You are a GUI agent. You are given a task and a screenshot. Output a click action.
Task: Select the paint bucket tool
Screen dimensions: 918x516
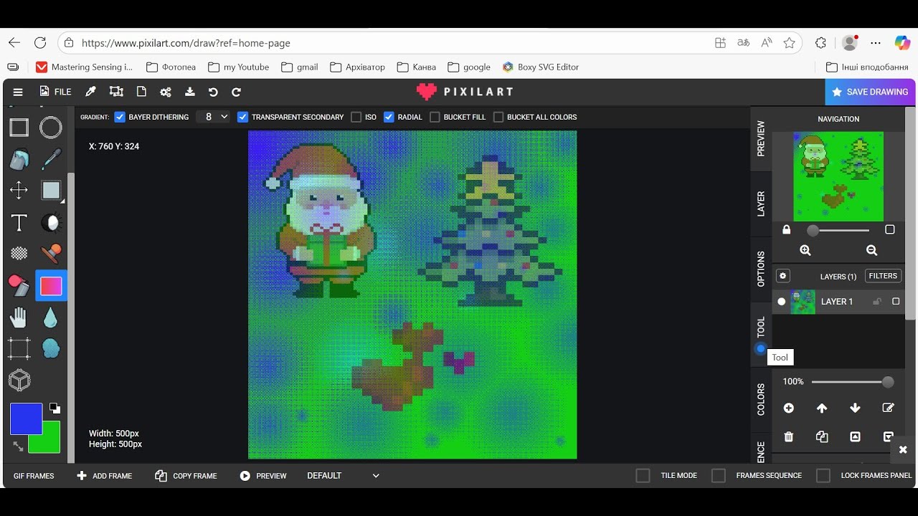tap(19, 159)
